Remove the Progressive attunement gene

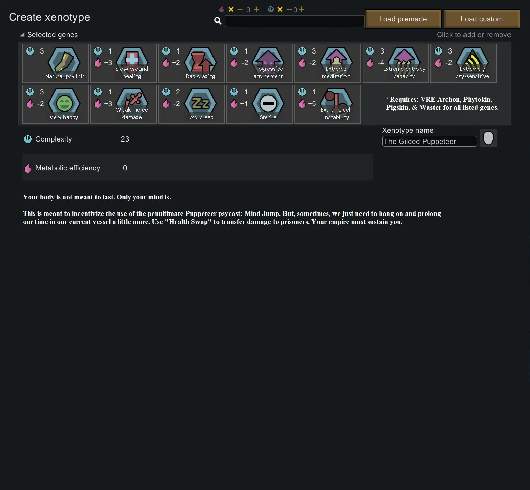click(x=259, y=63)
